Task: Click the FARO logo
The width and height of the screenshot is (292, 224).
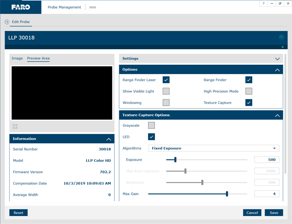Action: 21,7
